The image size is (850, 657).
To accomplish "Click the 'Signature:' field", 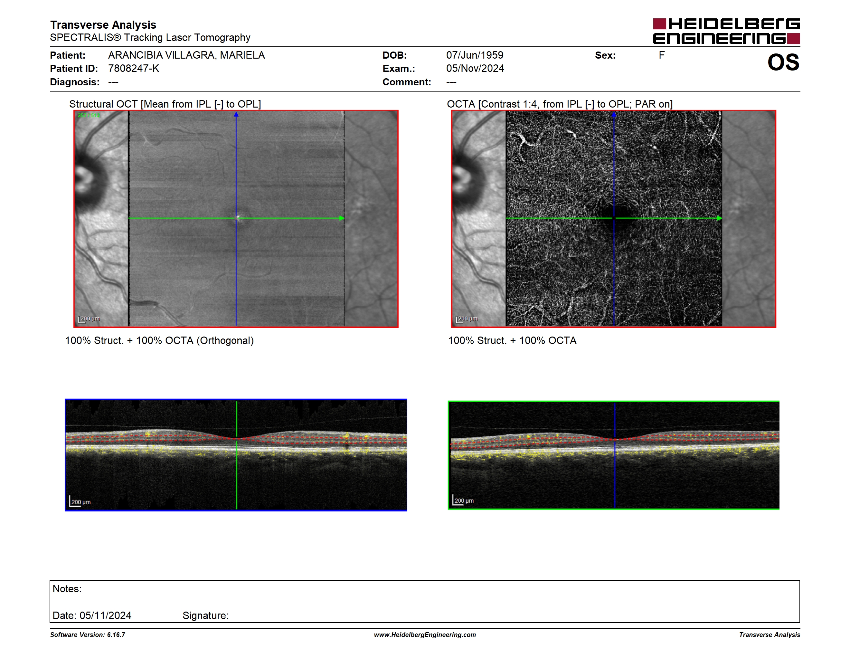I will (205, 615).
